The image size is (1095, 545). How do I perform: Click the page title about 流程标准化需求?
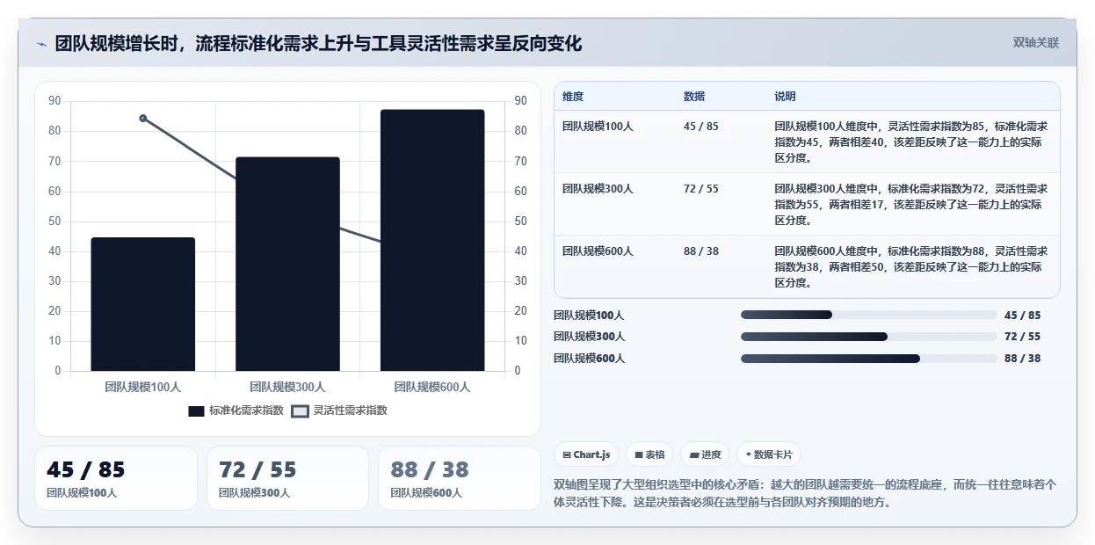click(318, 44)
